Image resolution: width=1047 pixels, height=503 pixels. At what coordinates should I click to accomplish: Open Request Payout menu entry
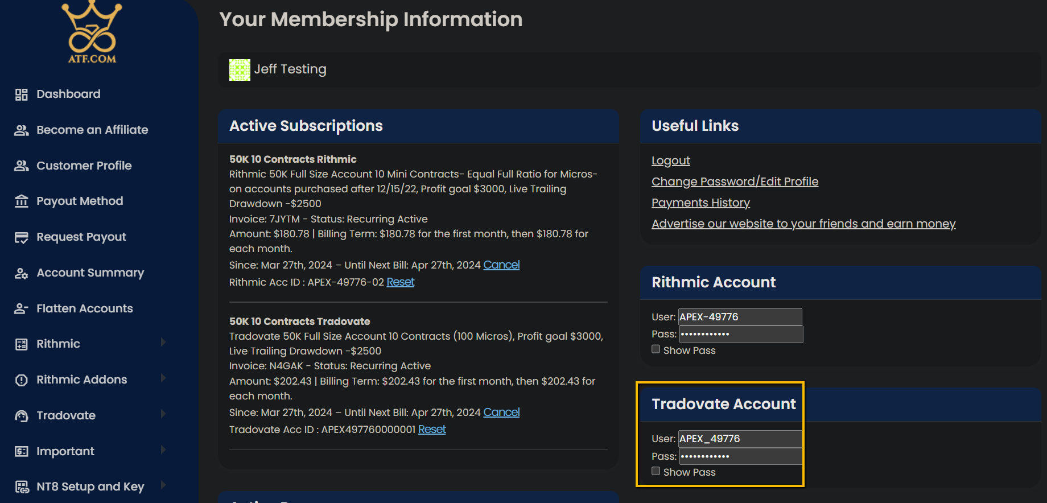point(81,237)
